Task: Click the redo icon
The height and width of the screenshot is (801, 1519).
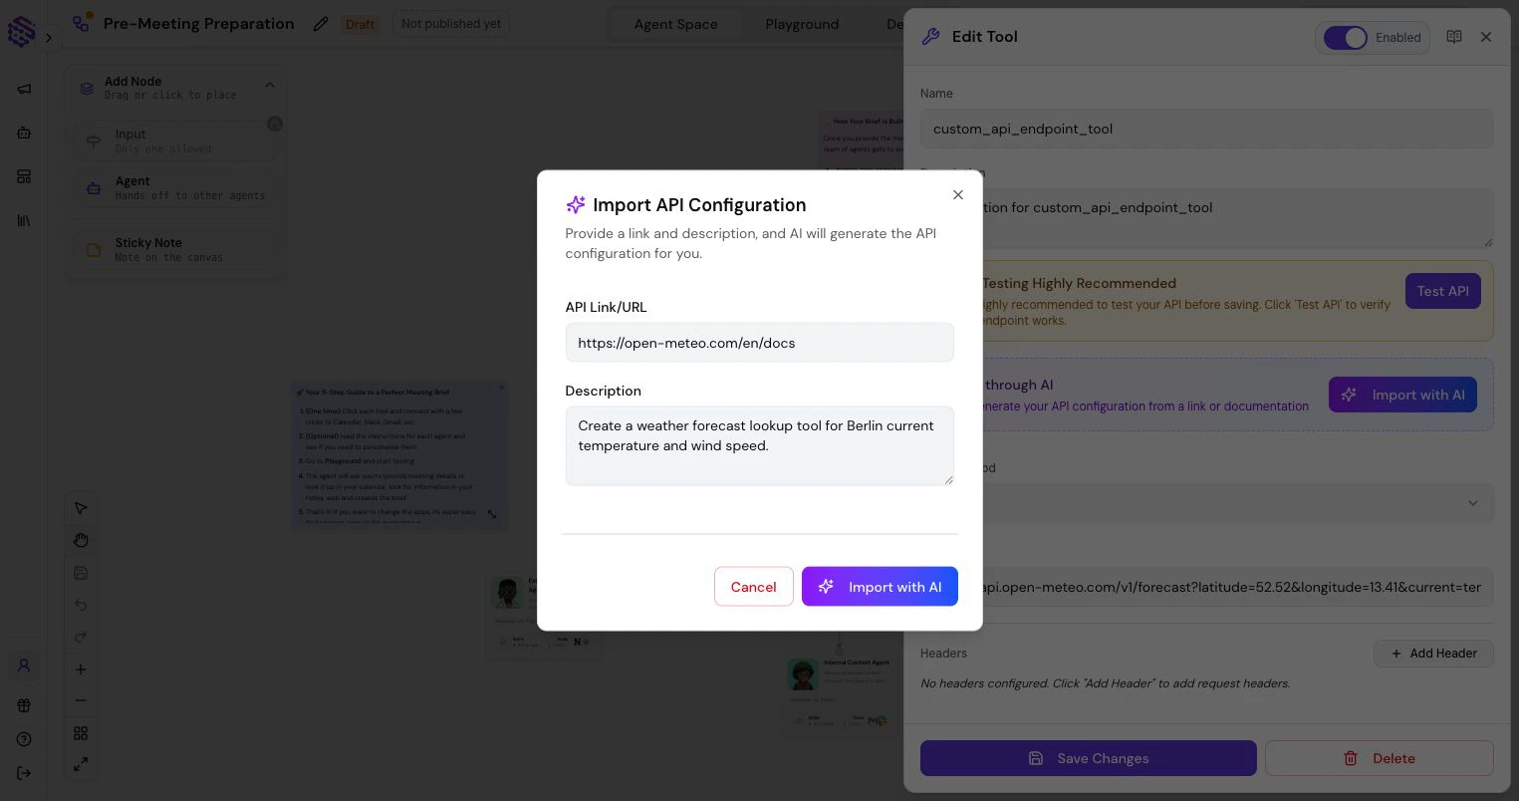Action: [81, 637]
